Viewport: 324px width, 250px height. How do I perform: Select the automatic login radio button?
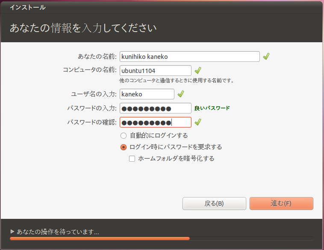(x=124, y=136)
